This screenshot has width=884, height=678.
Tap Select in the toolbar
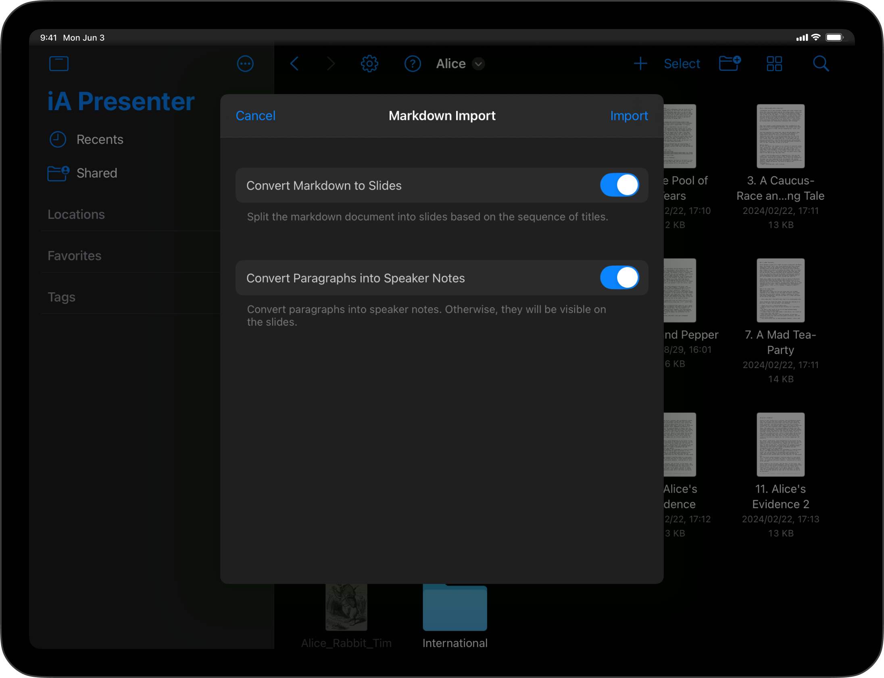[x=682, y=64]
